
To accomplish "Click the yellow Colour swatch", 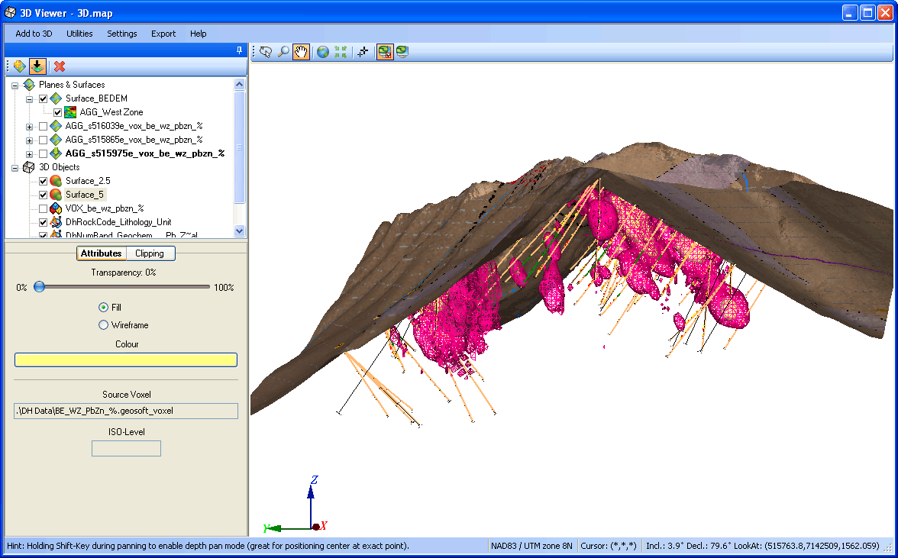I will (126, 360).
